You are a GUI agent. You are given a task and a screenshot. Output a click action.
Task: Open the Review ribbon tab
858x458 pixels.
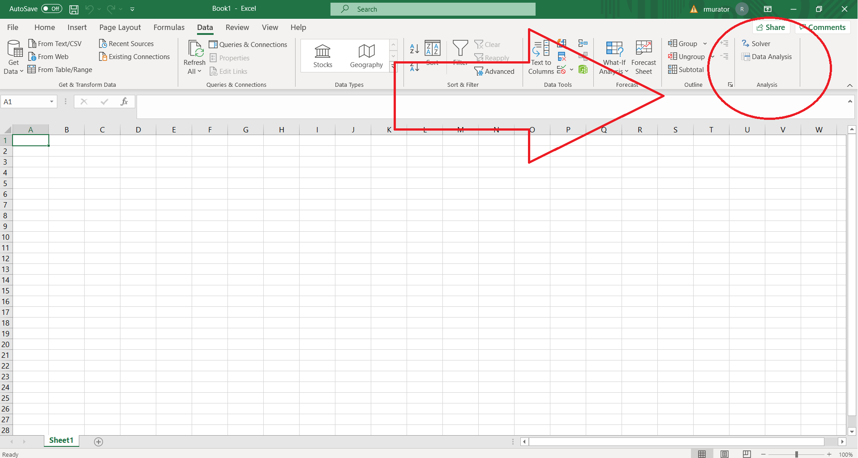coord(237,27)
